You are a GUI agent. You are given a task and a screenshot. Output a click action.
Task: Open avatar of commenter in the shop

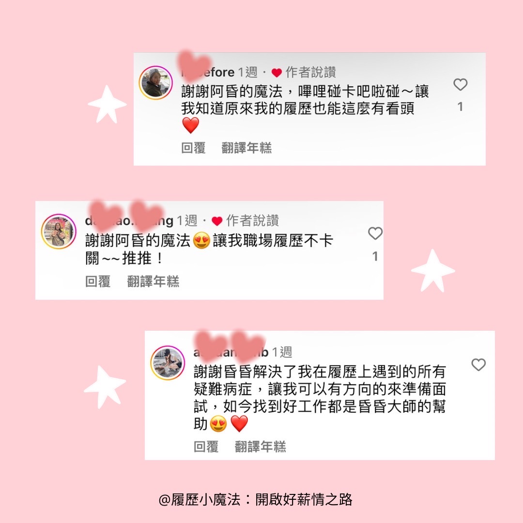tap(59, 231)
